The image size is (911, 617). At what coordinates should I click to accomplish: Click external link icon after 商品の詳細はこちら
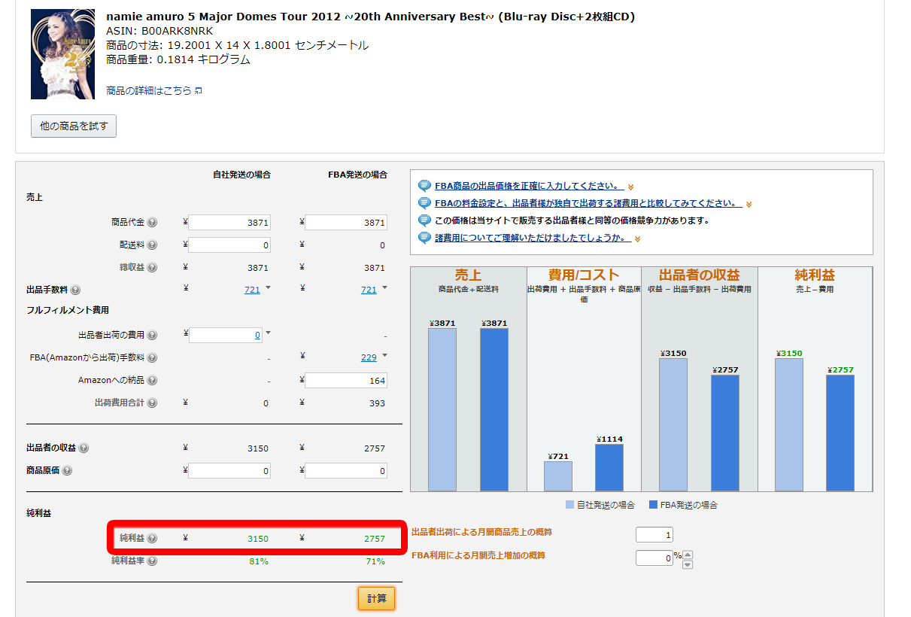(x=199, y=91)
